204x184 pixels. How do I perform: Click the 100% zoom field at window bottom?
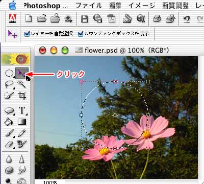pos(50,182)
